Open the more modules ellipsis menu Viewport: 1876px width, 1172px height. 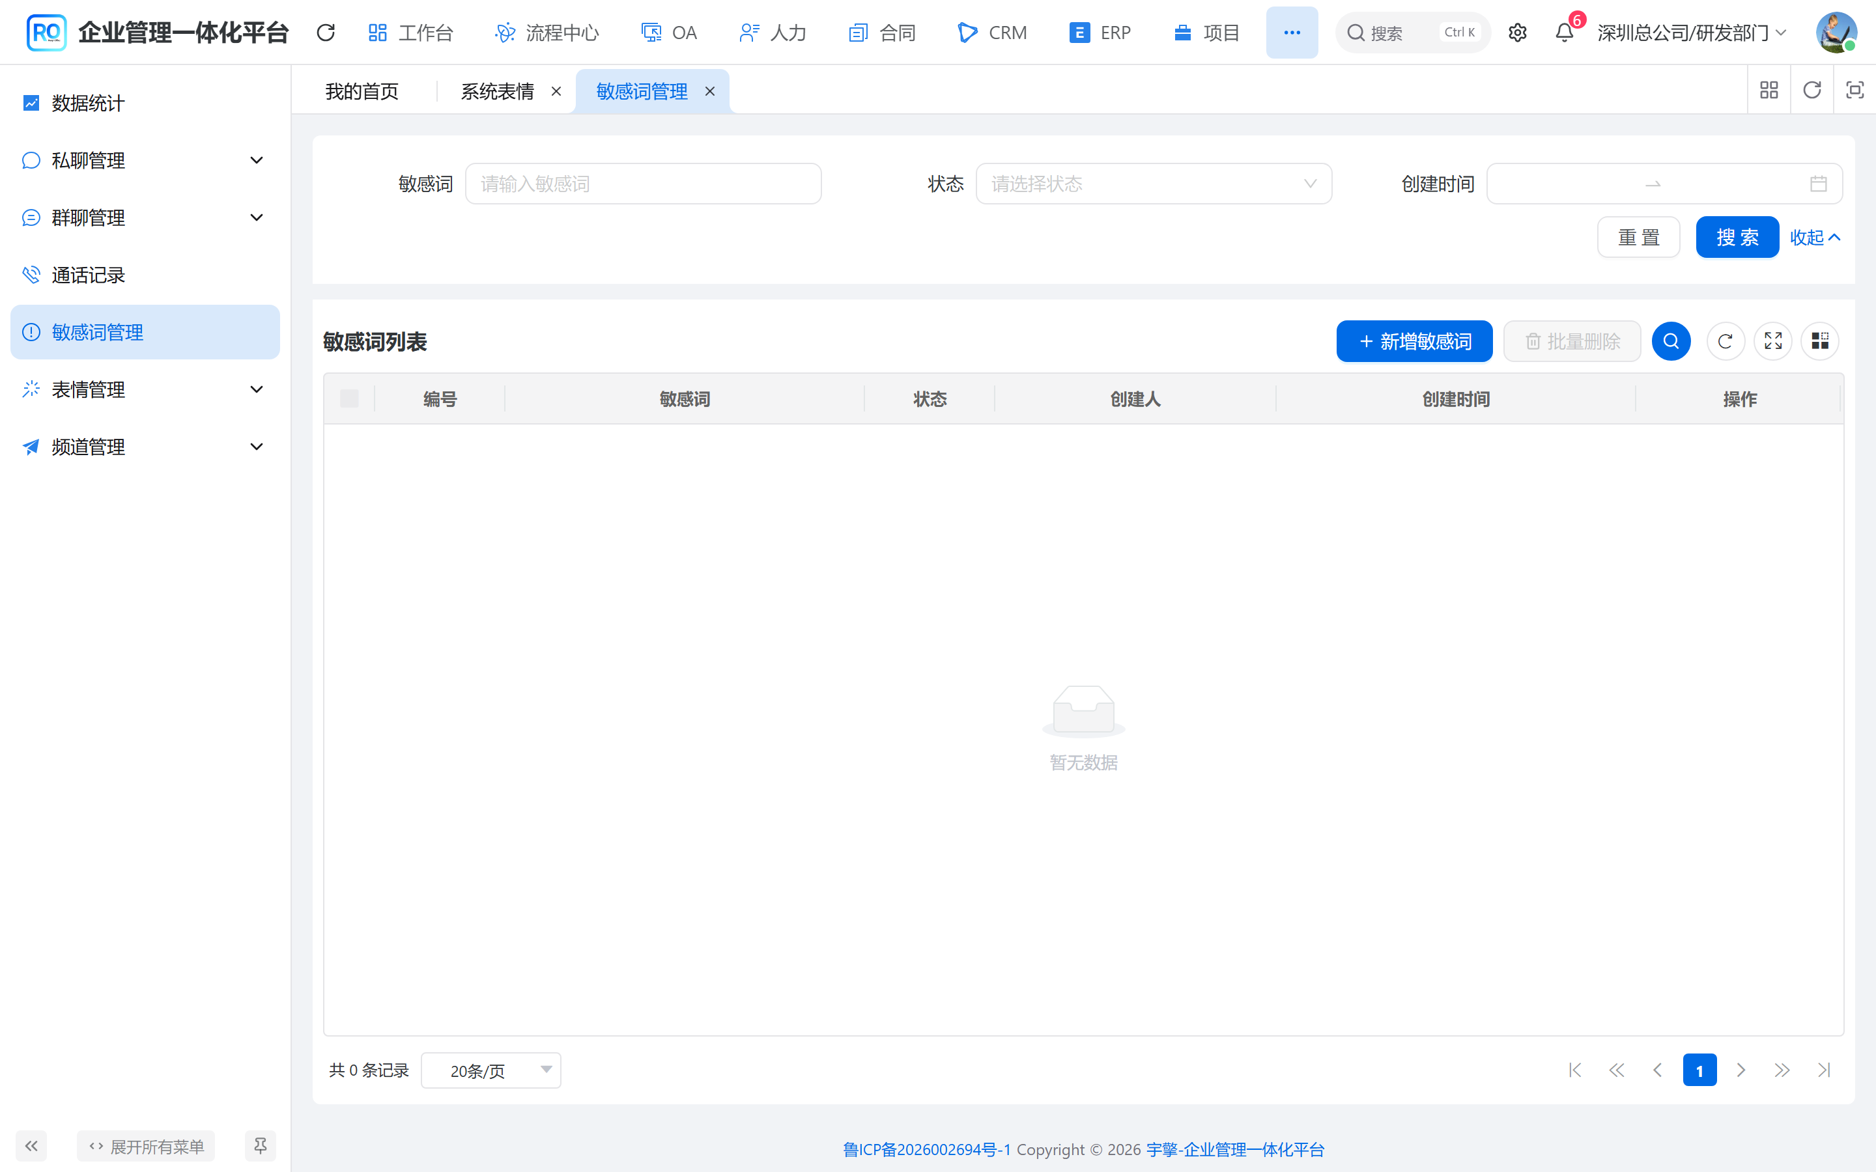pos(1292,33)
